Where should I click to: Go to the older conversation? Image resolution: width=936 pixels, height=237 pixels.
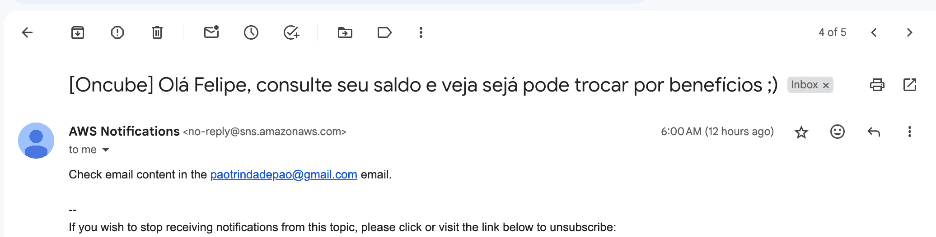[x=910, y=32]
